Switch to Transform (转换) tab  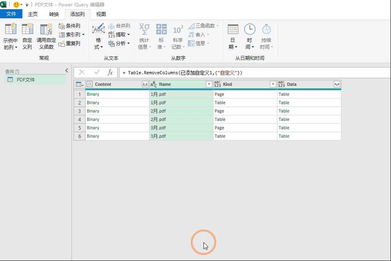[x=54, y=14]
